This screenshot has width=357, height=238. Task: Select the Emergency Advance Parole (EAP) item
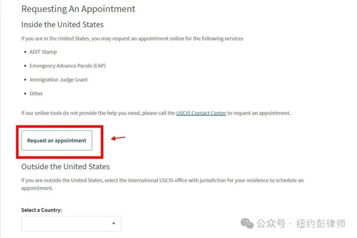click(68, 66)
